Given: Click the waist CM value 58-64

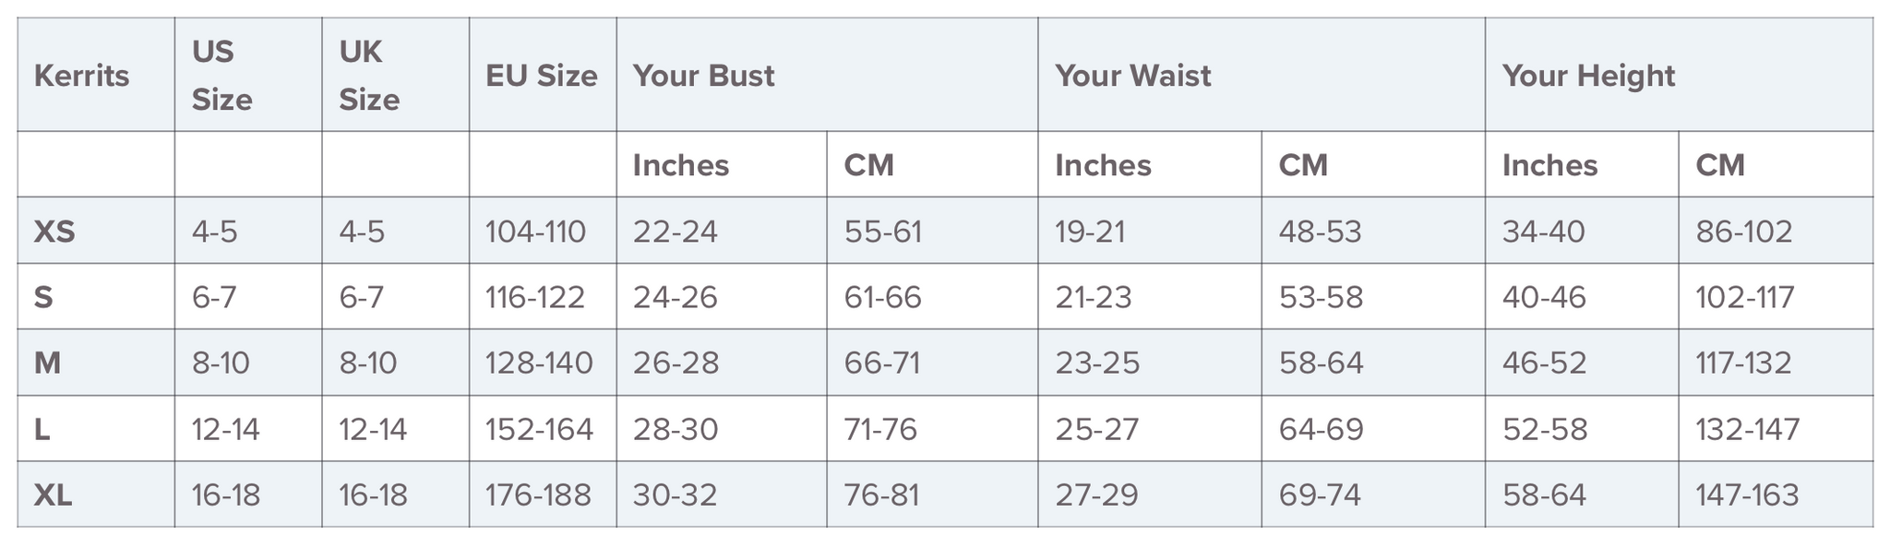Looking at the screenshot, I should [1321, 363].
